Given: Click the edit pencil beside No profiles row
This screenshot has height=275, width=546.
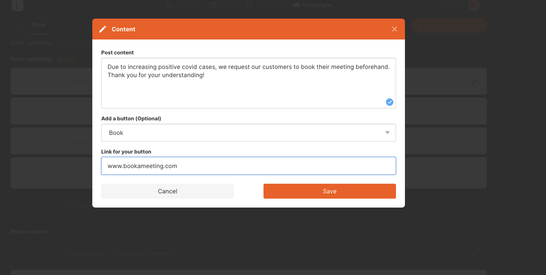Looking at the screenshot, I should [x=475, y=254].
